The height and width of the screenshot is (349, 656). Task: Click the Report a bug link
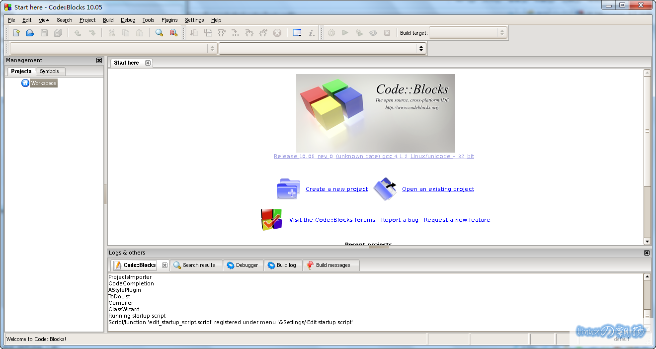400,220
